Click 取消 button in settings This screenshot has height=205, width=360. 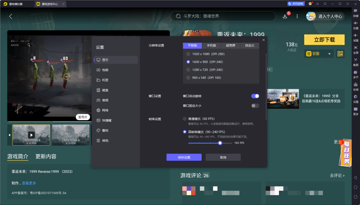tap(223, 157)
